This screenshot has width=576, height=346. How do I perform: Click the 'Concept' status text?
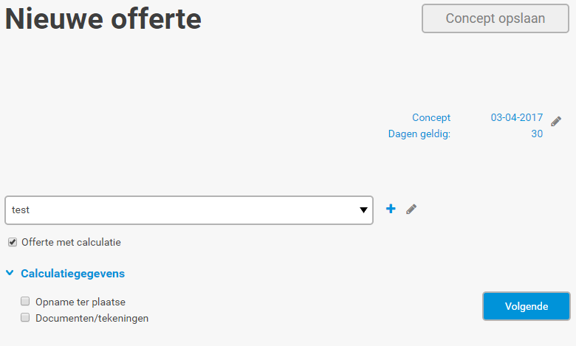pyautogui.click(x=431, y=117)
